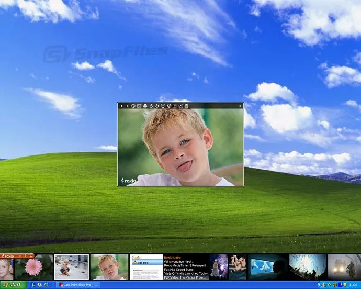Open photo info icon in viewer toolbar
This screenshot has width=361, height=289.
(x=133, y=106)
